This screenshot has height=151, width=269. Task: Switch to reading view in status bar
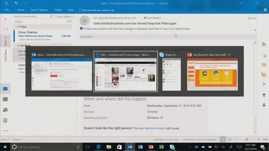(229, 139)
